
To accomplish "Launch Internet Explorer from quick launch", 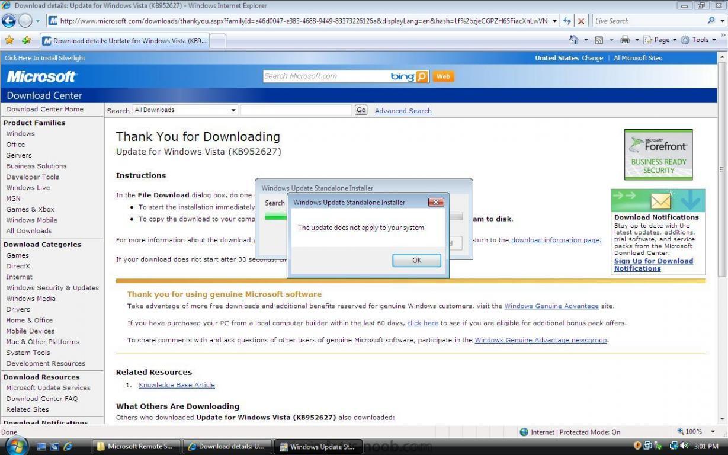I will [68, 446].
